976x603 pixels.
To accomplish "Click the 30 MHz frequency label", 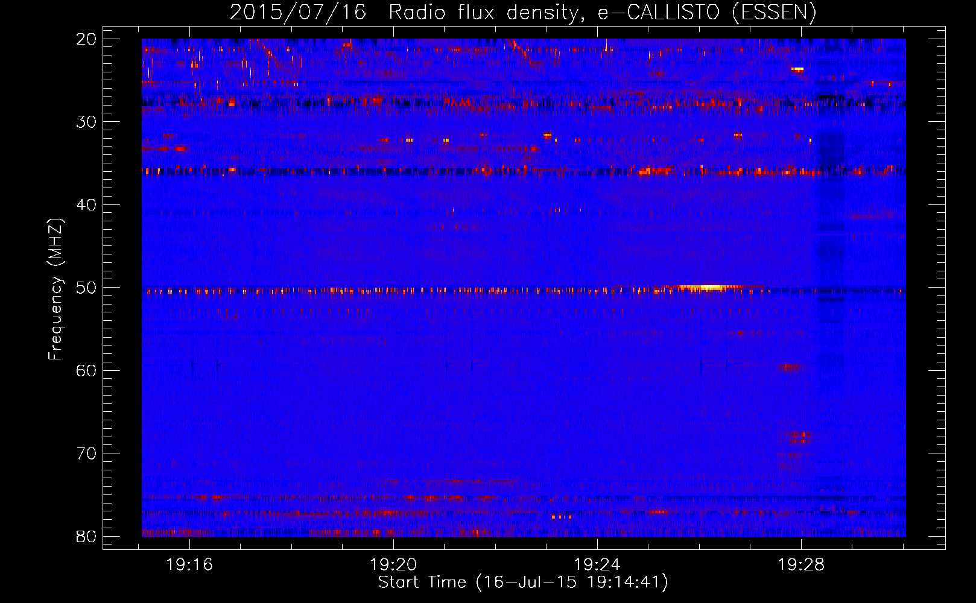I will point(86,122).
